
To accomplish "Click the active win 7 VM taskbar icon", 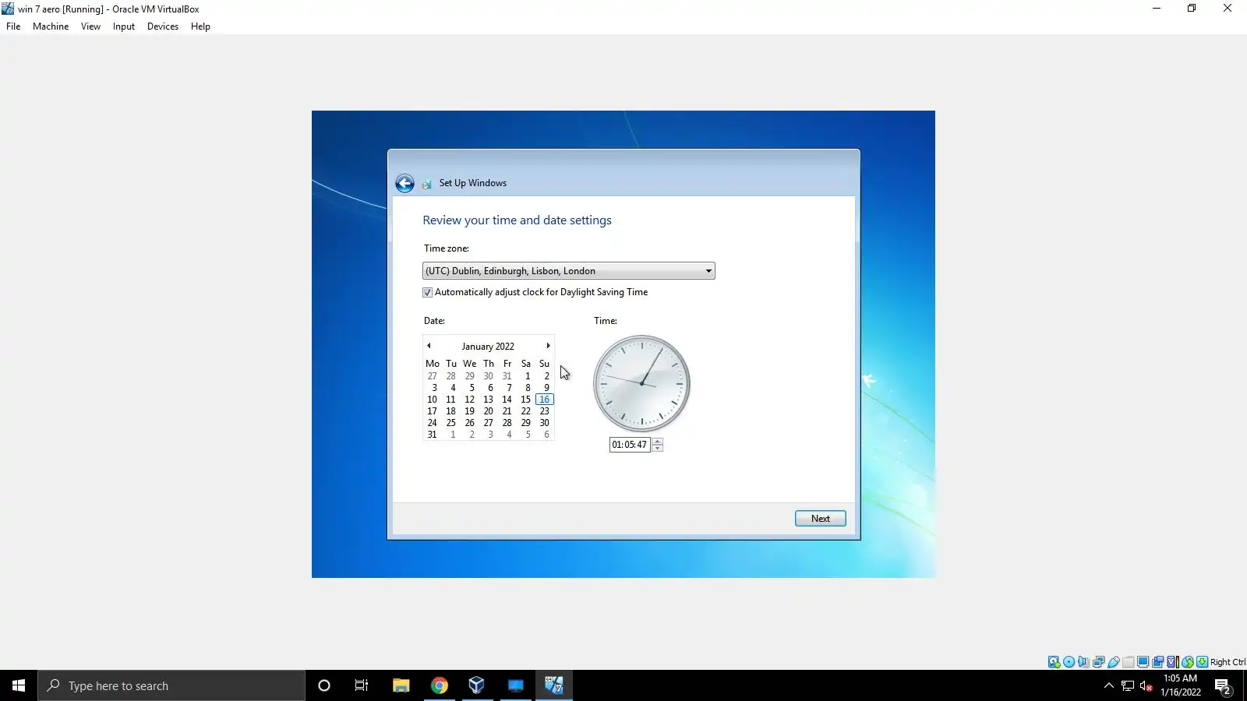I will coord(554,685).
